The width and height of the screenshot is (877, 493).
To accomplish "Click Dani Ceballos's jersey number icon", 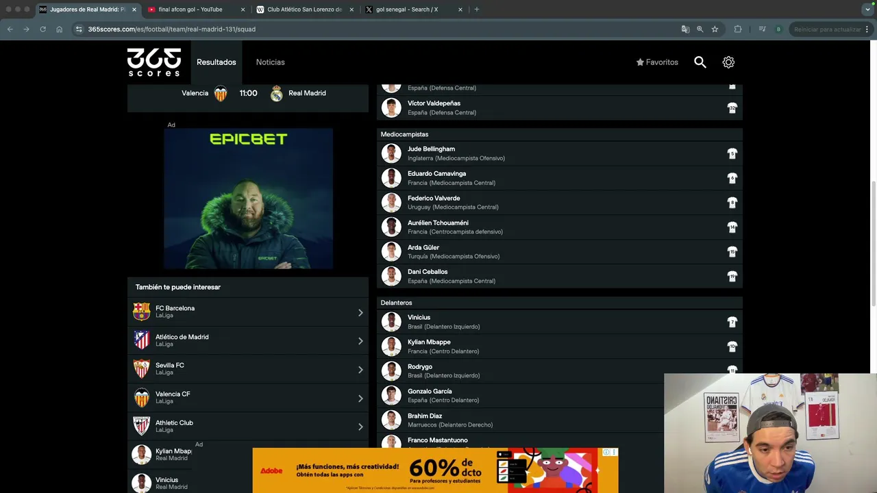I will click(x=732, y=277).
